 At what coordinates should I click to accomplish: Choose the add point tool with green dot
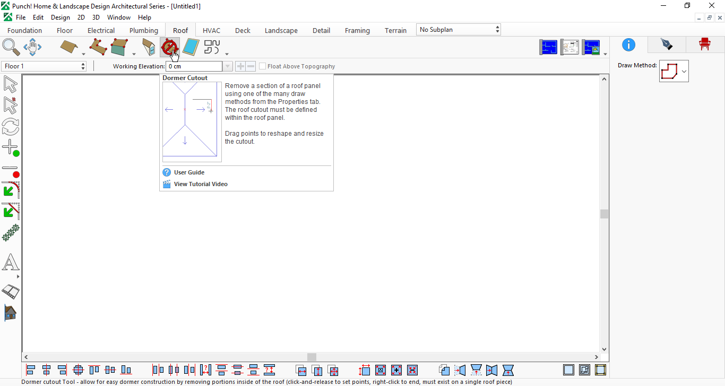tap(11, 148)
